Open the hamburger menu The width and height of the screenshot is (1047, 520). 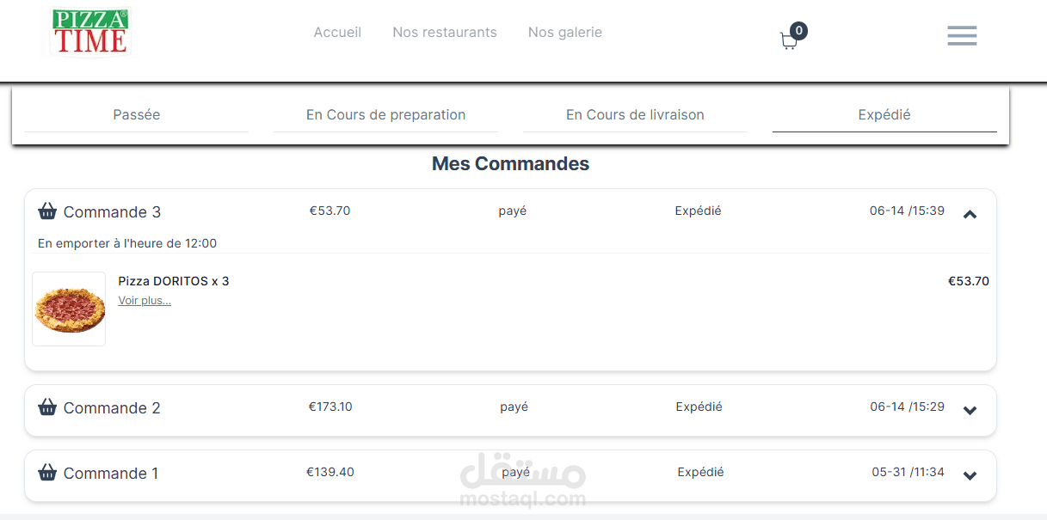(962, 35)
